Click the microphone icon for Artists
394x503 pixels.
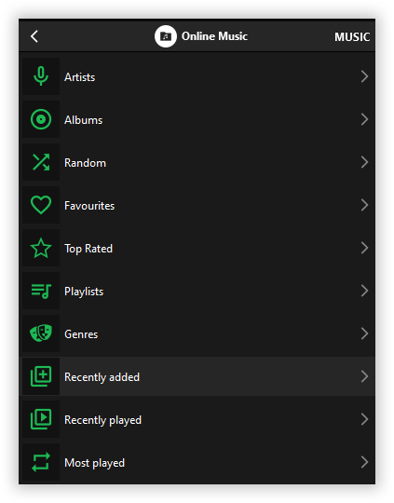click(x=41, y=76)
